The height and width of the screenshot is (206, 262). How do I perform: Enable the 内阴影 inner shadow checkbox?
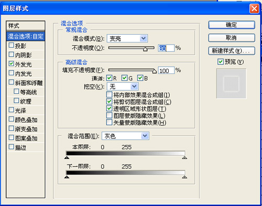tap(12, 55)
